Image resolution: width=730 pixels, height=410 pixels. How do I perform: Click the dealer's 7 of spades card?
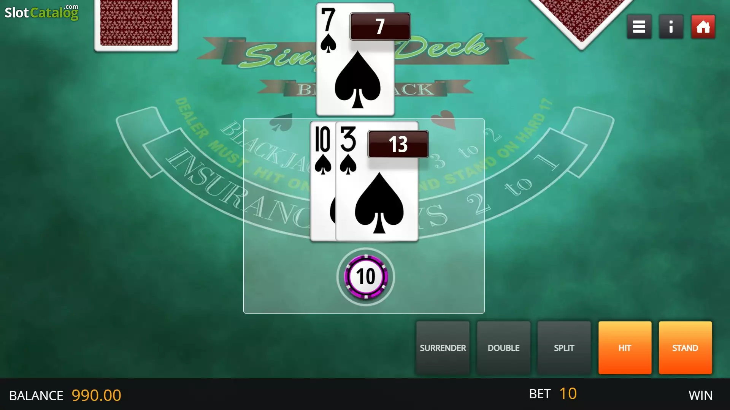[355, 59]
